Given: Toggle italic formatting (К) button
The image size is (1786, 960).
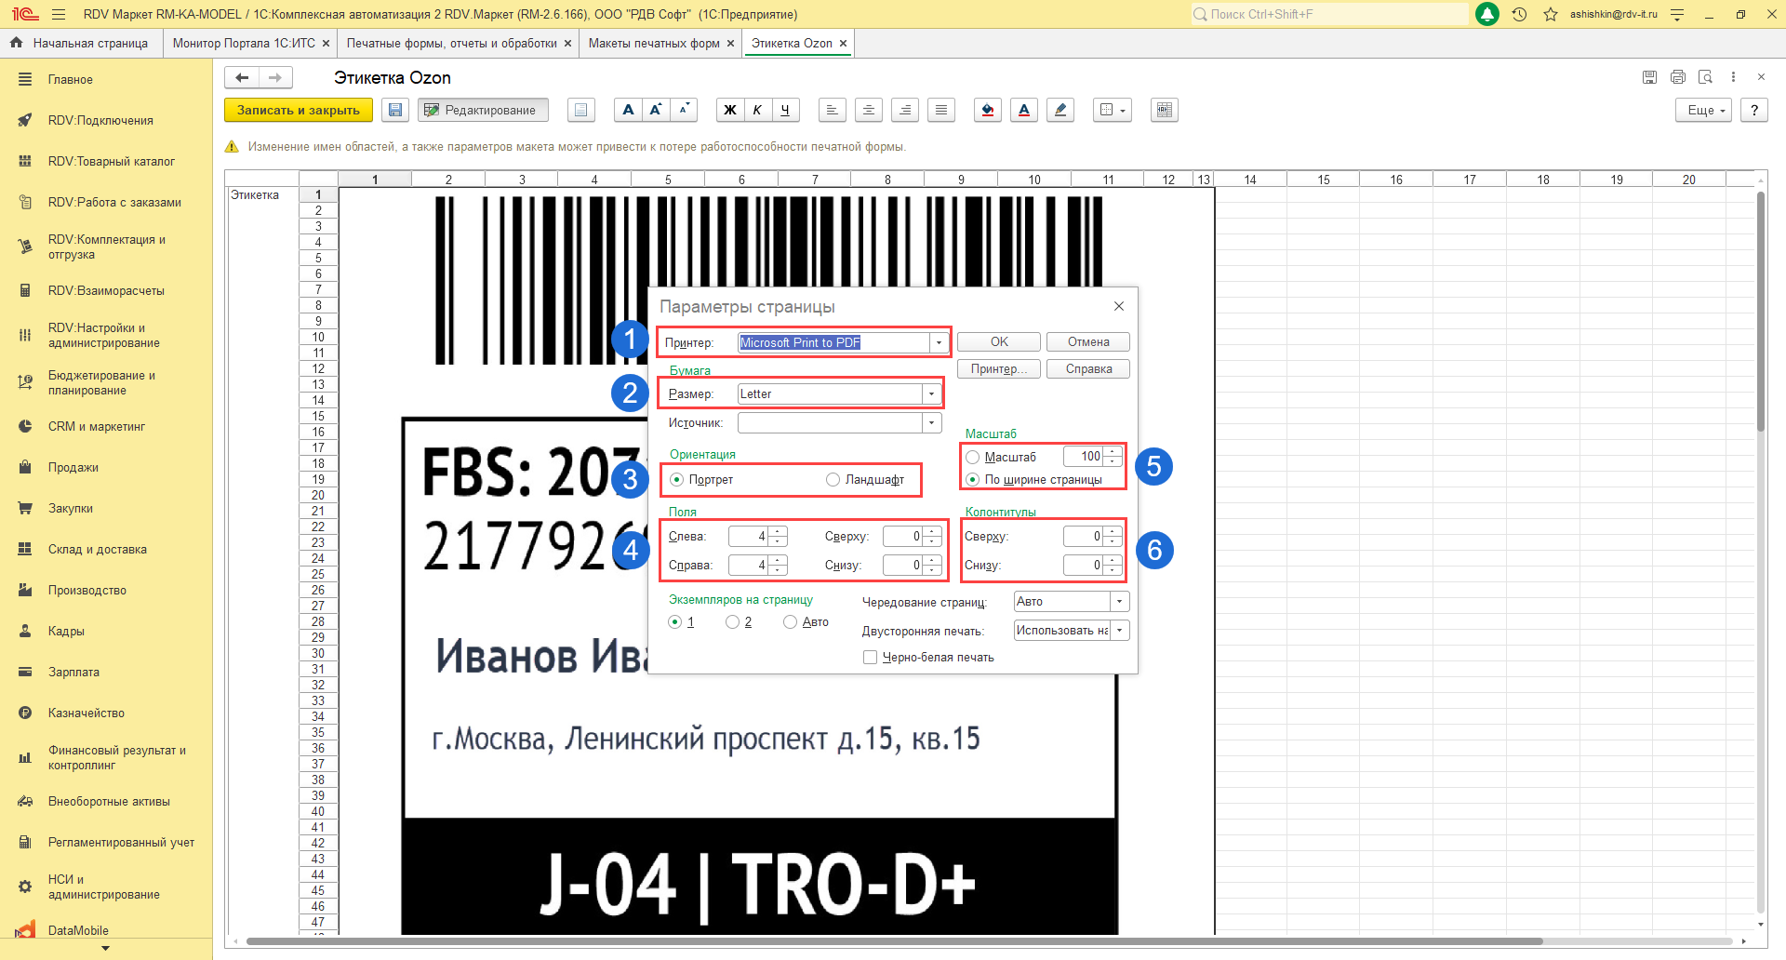Looking at the screenshot, I should tap(757, 110).
